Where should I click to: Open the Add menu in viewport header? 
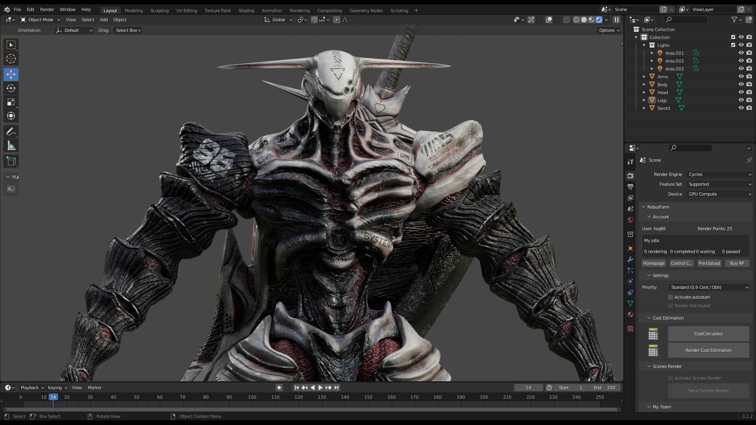(x=104, y=20)
